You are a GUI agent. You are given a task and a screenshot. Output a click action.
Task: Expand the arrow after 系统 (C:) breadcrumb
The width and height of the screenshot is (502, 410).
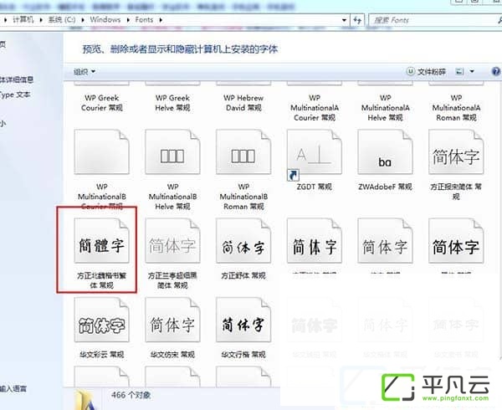pyautogui.click(x=83, y=20)
